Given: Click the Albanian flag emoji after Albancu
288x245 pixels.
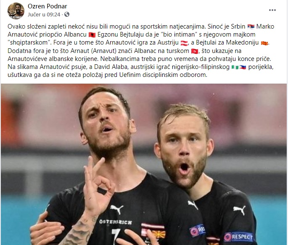Looking at the screenshot, I should point(92,35).
